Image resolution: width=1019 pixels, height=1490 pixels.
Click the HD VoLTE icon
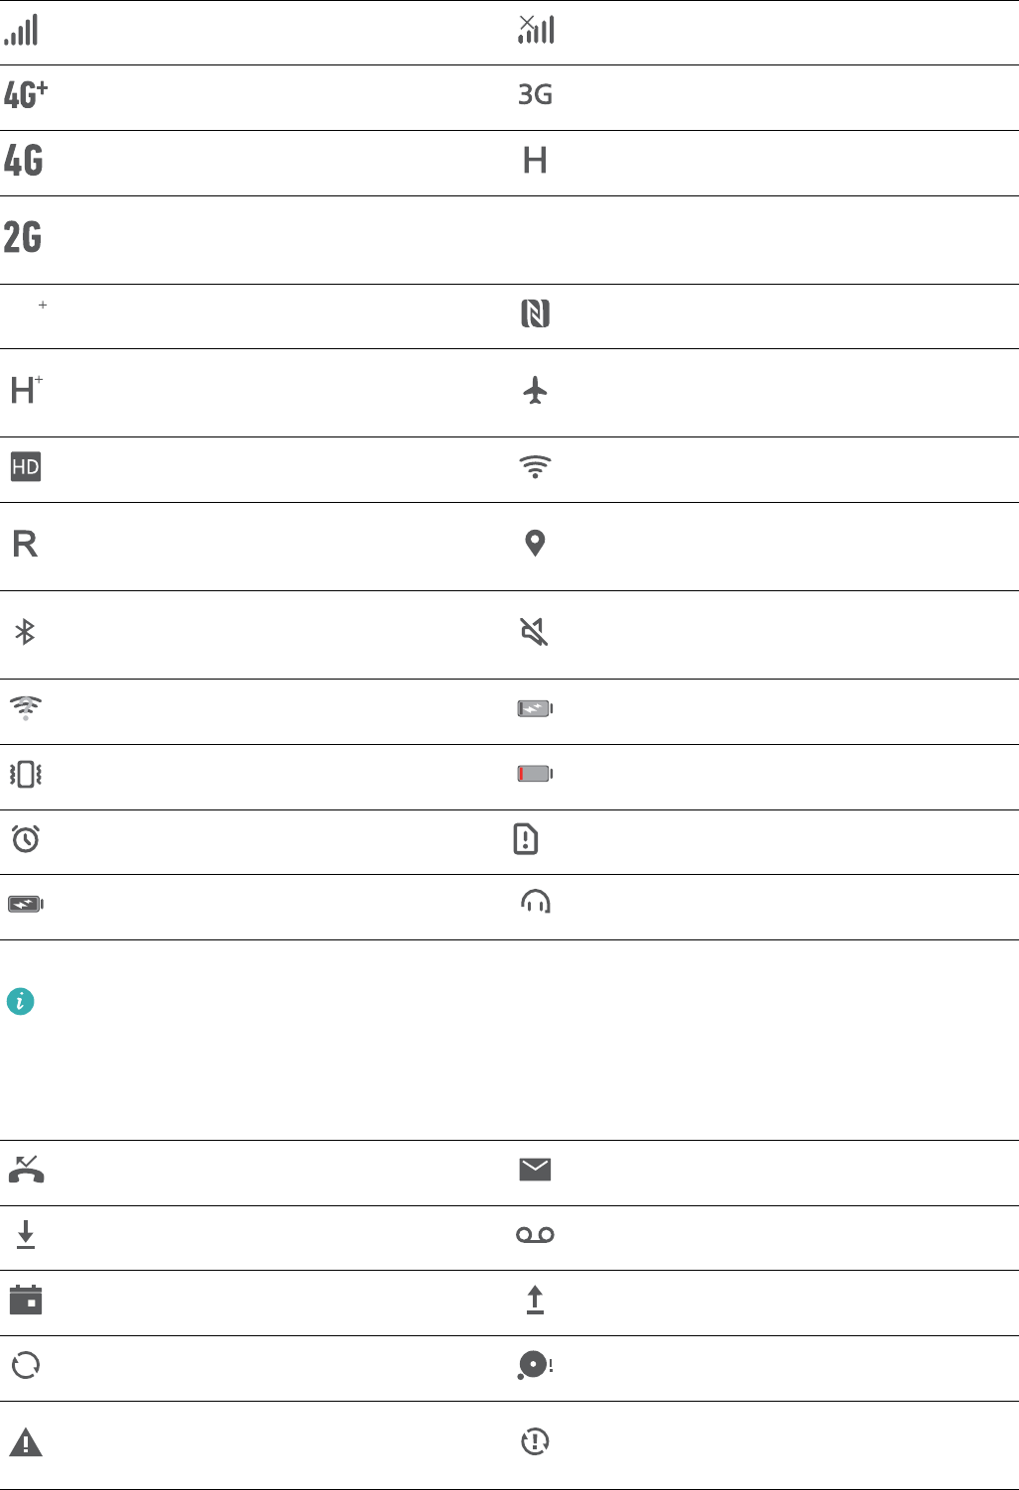pyautogui.click(x=26, y=467)
